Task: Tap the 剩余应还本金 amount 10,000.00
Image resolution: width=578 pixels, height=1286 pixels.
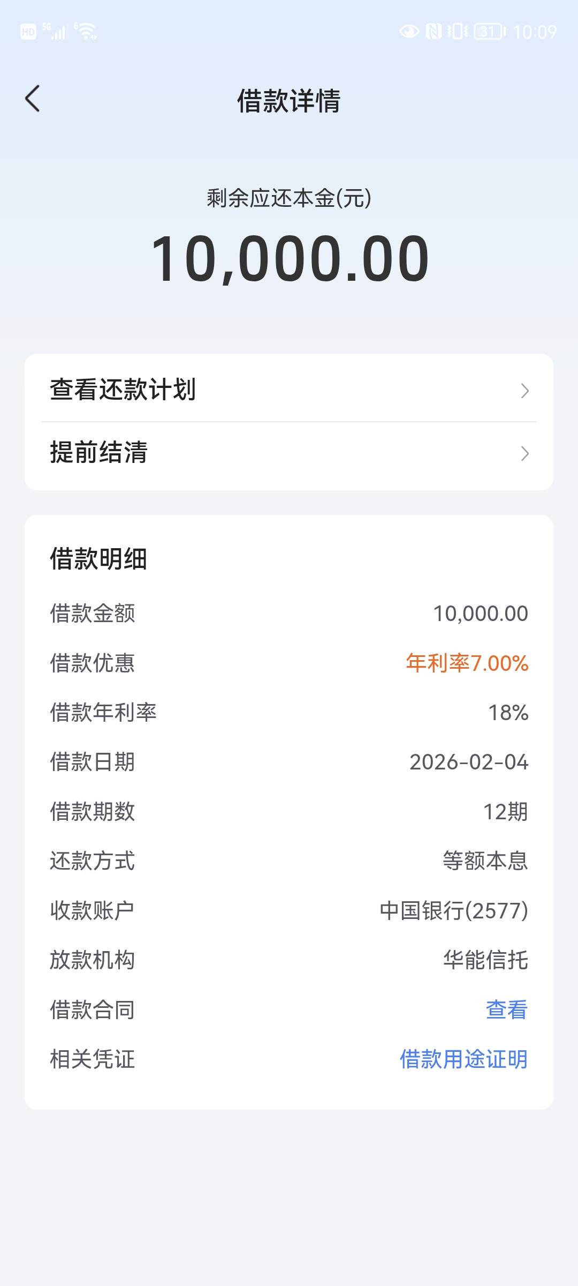Action: pyautogui.click(x=290, y=259)
